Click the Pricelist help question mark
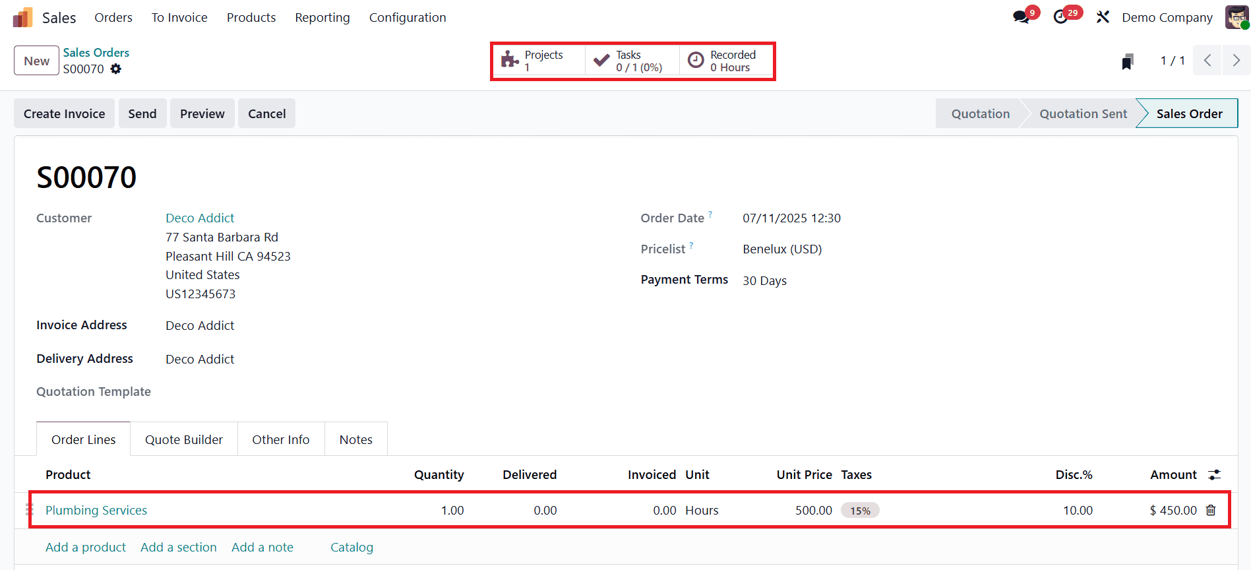 [691, 245]
